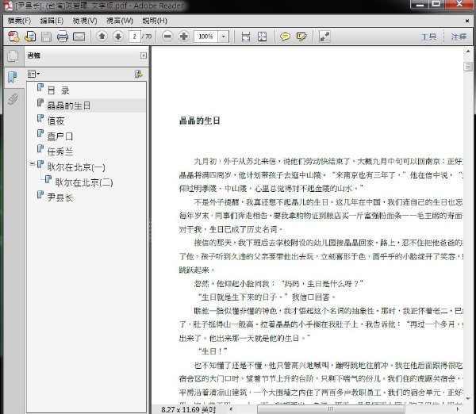Image resolution: width=476 pixels, height=414 pixels.
Task: Click the Create PDF online toolbar icon
Action: coord(13,36)
